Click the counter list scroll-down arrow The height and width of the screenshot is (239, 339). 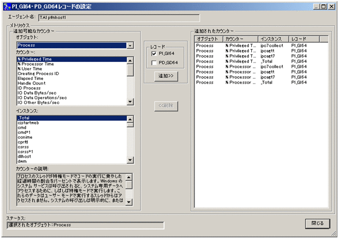(x=130, y=101)
